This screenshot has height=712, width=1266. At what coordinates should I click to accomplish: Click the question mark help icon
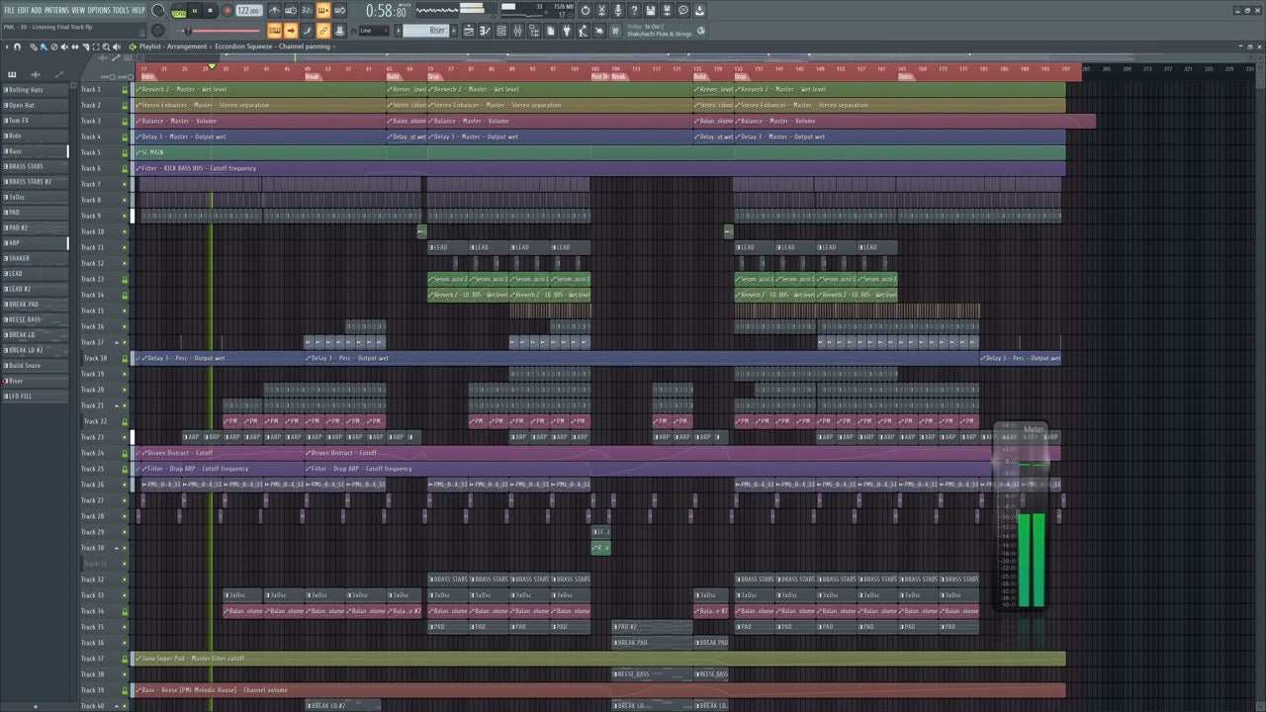click(634, 10)
